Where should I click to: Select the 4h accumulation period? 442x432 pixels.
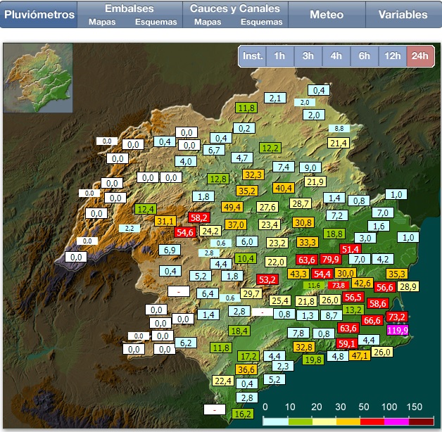[x=336, y=56]
